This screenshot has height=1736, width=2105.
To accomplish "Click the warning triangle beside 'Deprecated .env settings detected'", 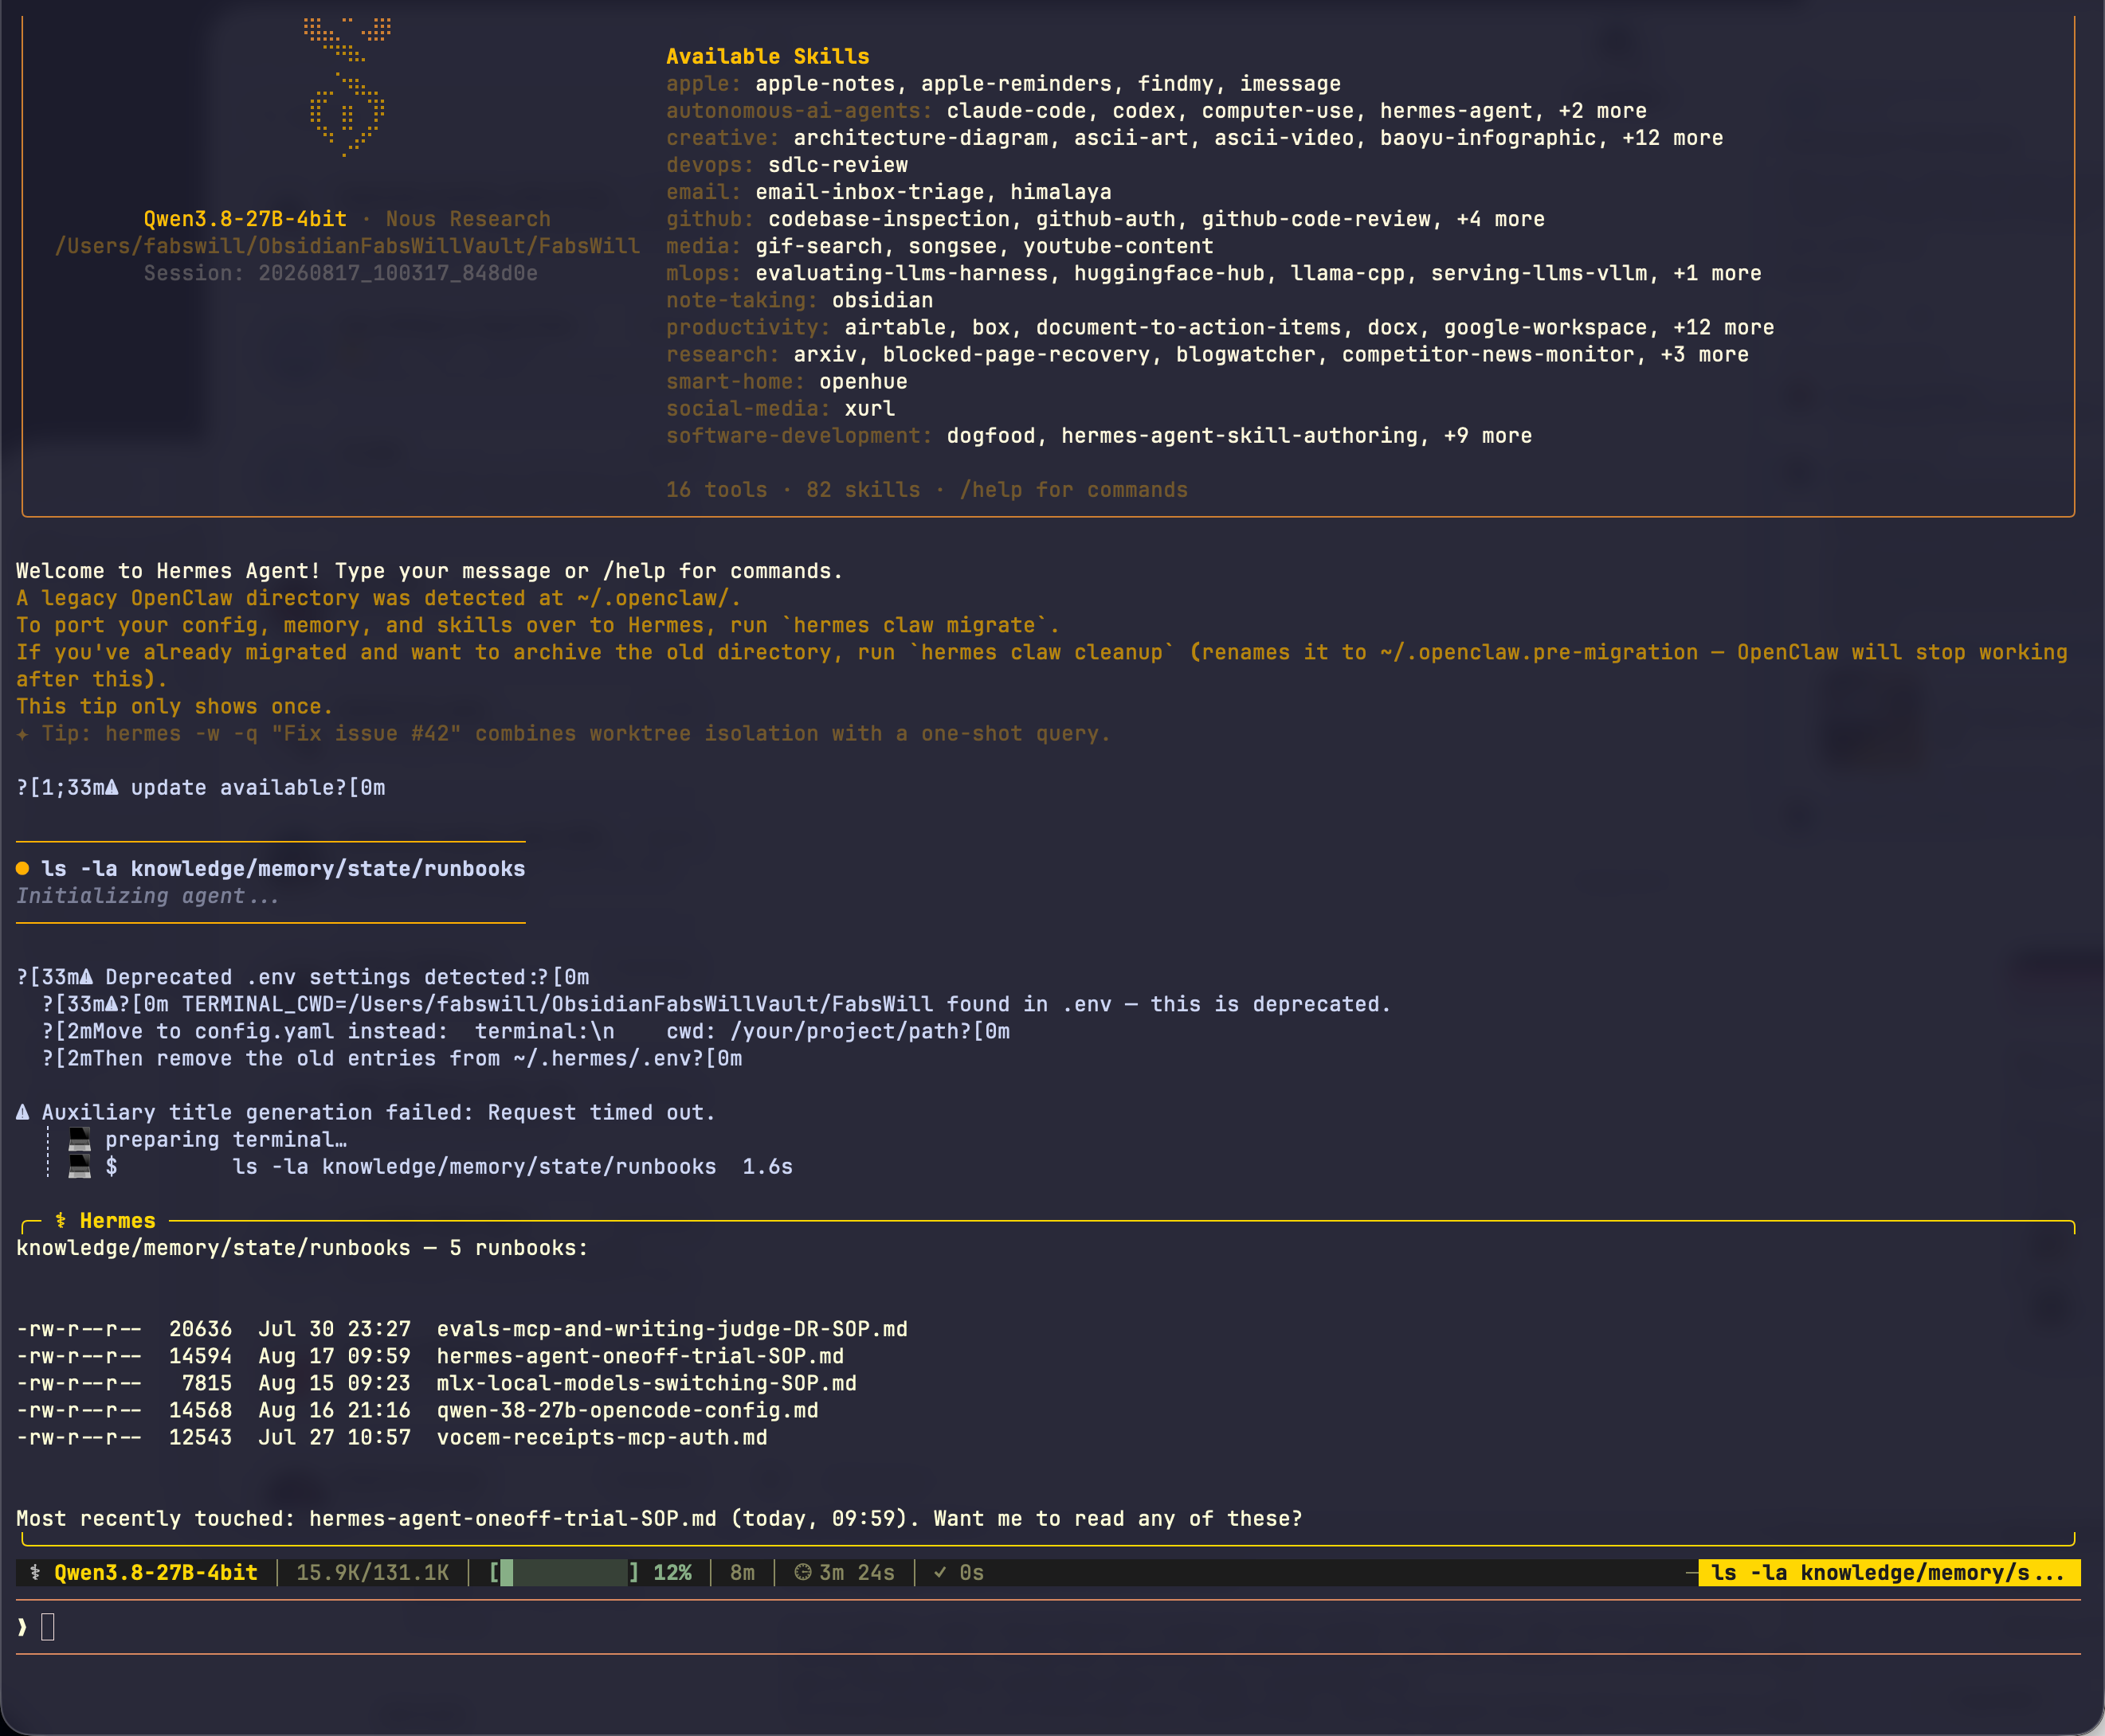I will pyautogui.click(x=86, y=976).
